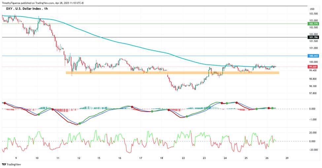322x168 pixels.
Task: Click the 98.300 price axis value
Action: (314, 86)
